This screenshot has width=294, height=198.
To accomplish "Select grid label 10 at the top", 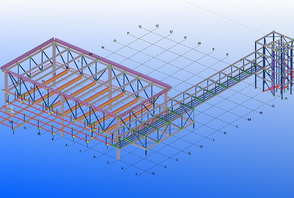I will click(199, 43).
